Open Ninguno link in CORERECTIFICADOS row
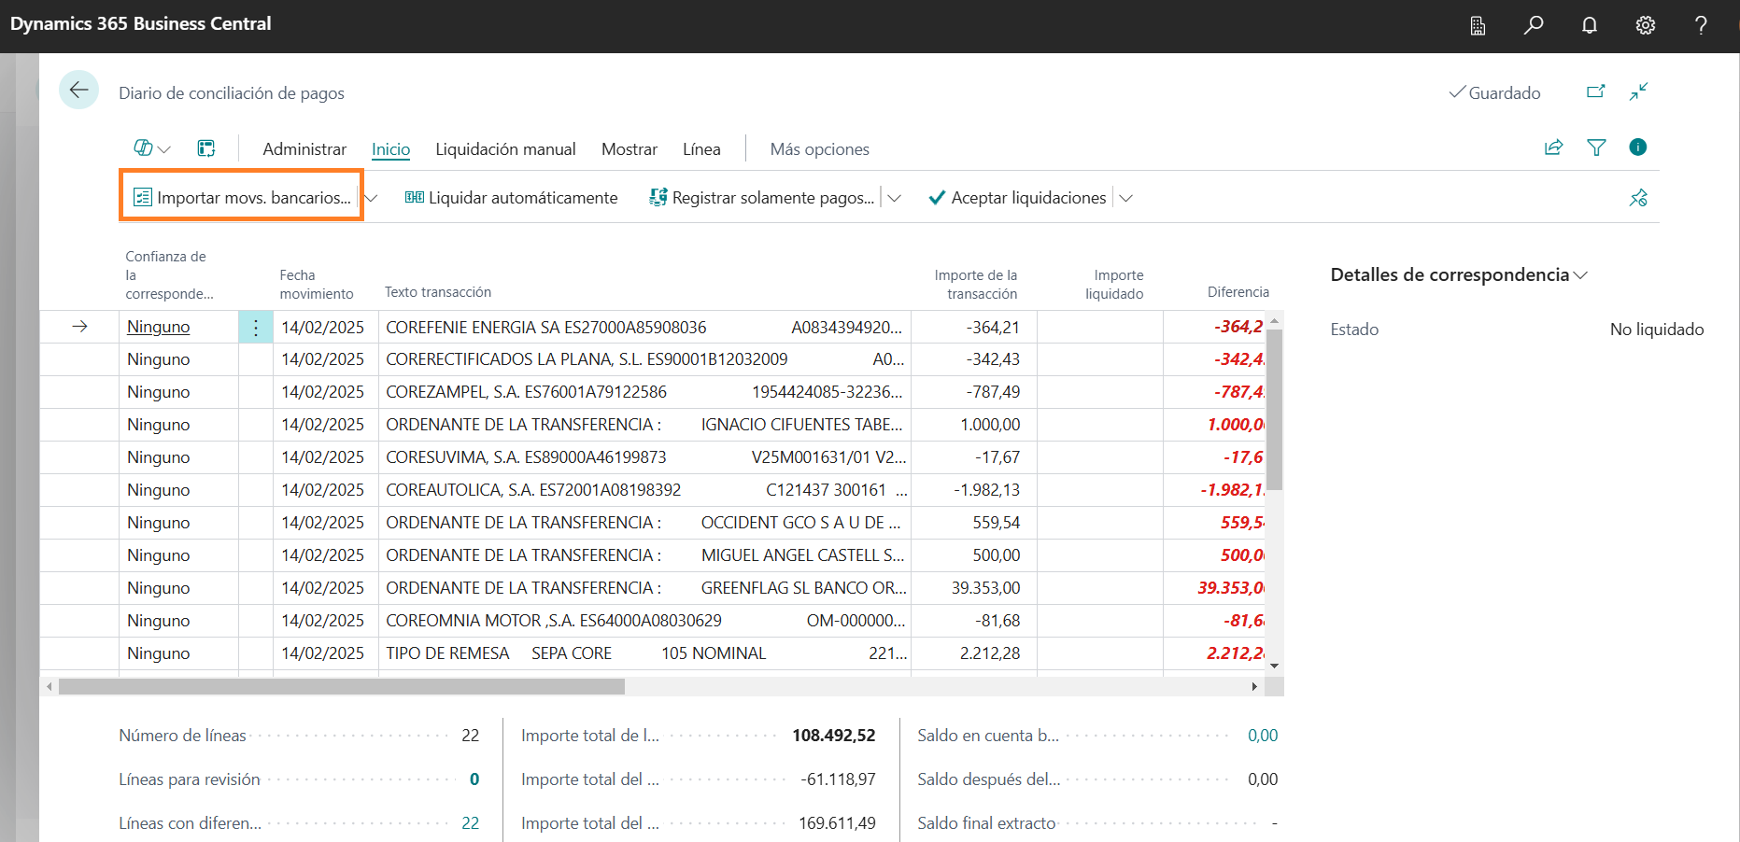 point(159,359)
